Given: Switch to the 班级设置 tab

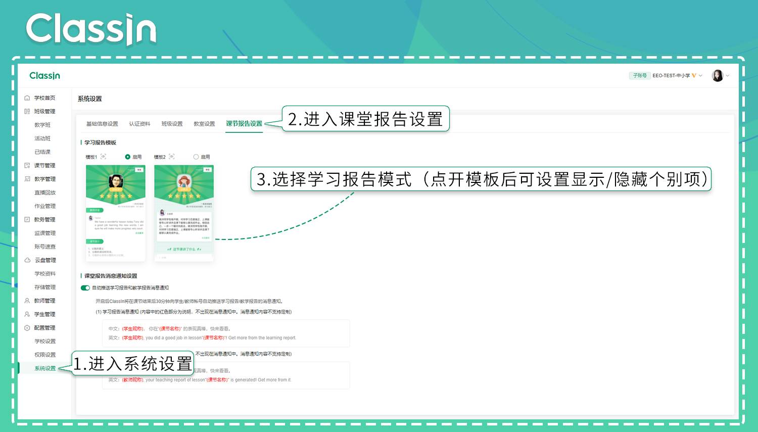Looking at the screenshot, I should tap(172, 124).
